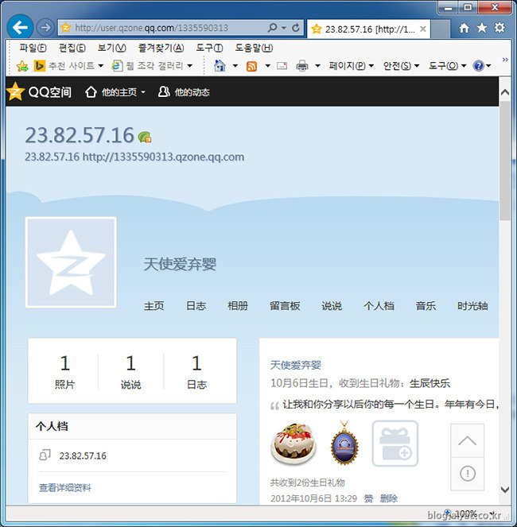517x527 pixels.
Task: Click the Libra medallion gift image
Action: [x=344, y=443]
